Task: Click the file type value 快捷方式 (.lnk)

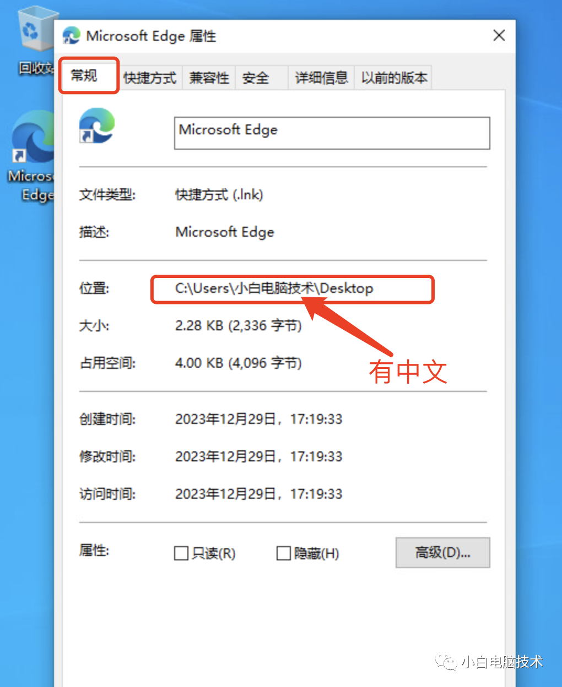Action: [219, 195]
